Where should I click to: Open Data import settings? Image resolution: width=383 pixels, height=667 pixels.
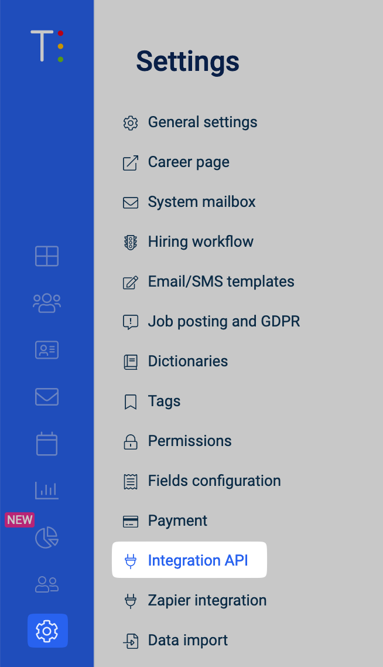point(187,641)
